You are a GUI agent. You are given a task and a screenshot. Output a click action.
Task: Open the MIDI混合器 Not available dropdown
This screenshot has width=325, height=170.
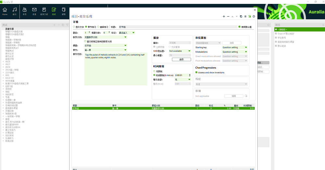pyautogui.click(x=180, y=51)
